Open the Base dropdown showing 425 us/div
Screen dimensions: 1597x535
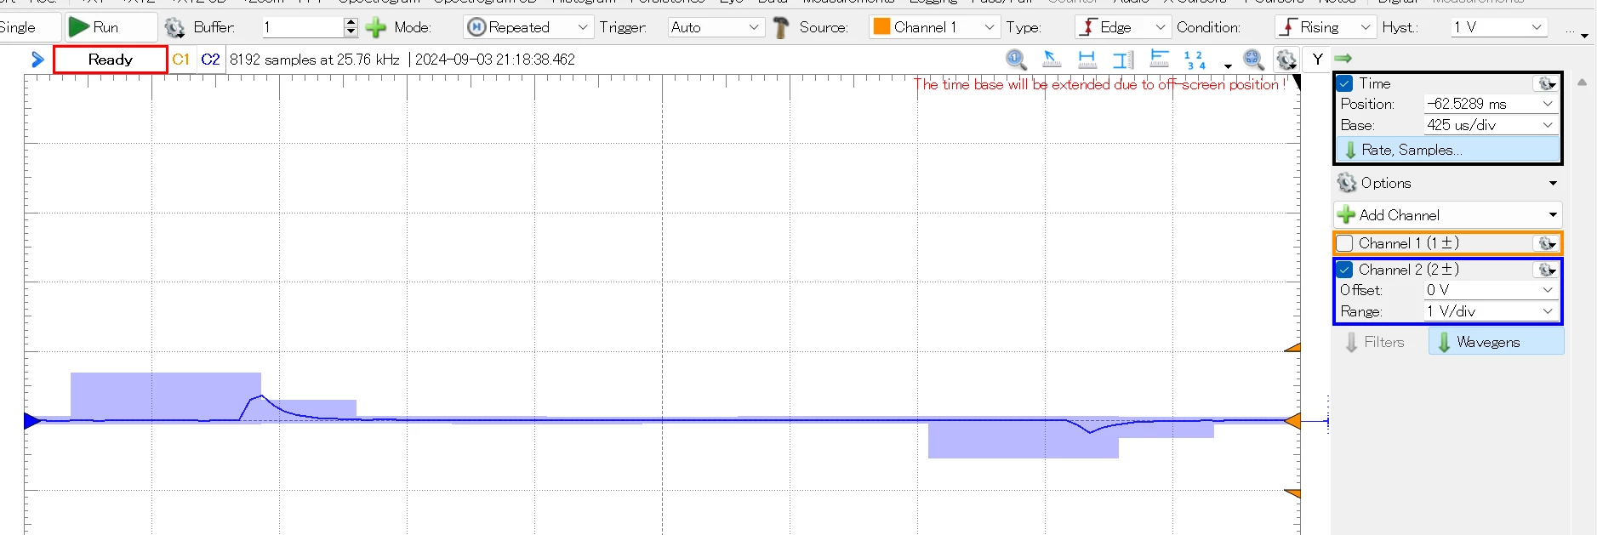coord(1491,125)
